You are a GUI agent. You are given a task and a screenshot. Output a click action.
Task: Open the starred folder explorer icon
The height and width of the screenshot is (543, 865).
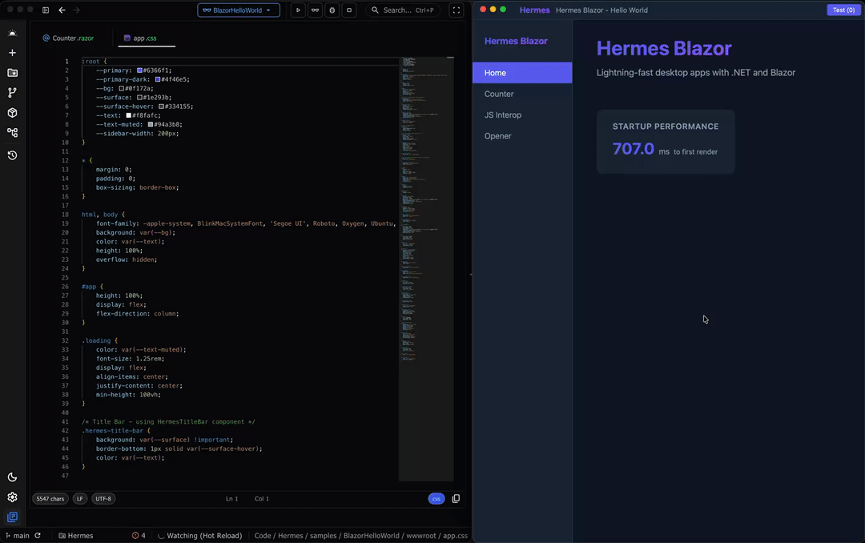coord(12,73)
